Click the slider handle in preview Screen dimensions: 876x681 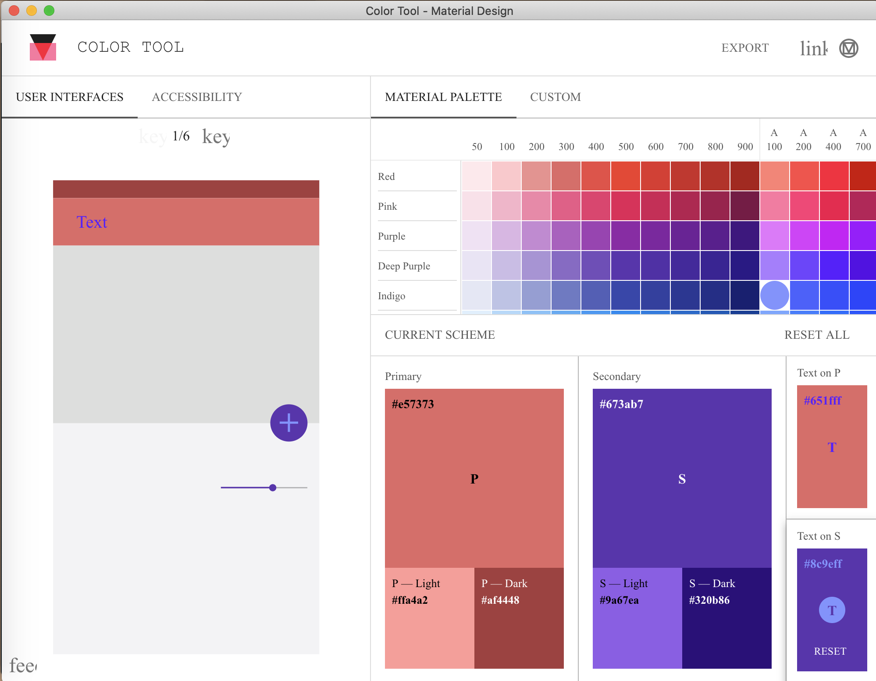coord(273,487)
